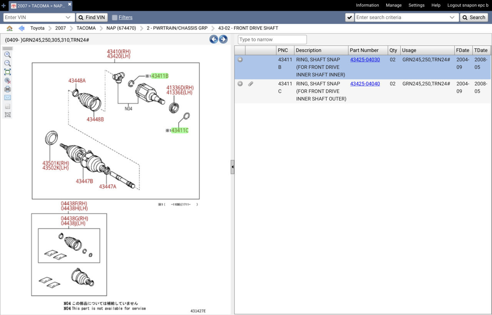The width and height of the screenshot is (492, 315).
Task: Sort by FDate column header
Action: click(x=463, y=50)
